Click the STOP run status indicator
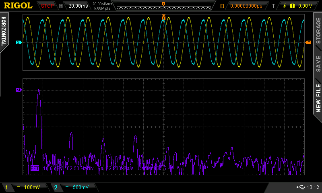The image size is (322, 193). 47,6
